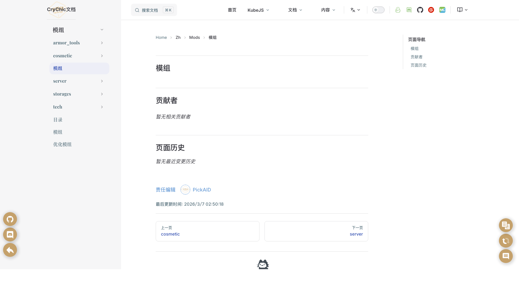Open the Discord link in the header
The width and height of the screenshot is (519, 296).
pos(409,10)
